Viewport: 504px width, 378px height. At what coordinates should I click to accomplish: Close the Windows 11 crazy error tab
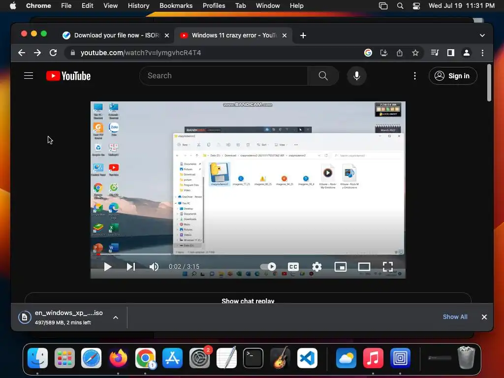tap(284, 35)
